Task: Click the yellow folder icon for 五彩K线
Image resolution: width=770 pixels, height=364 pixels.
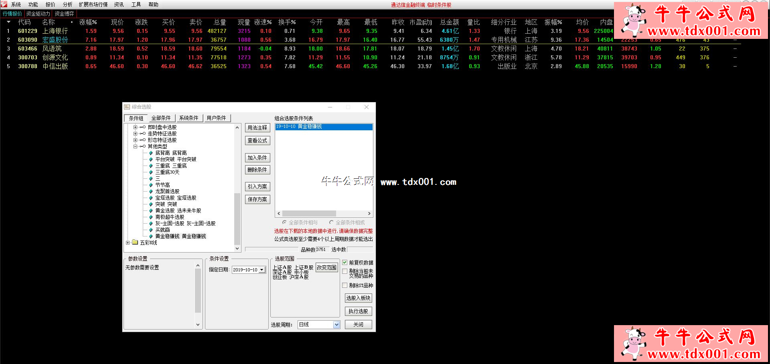Action: pyautogui.click(x=135, y=243)
